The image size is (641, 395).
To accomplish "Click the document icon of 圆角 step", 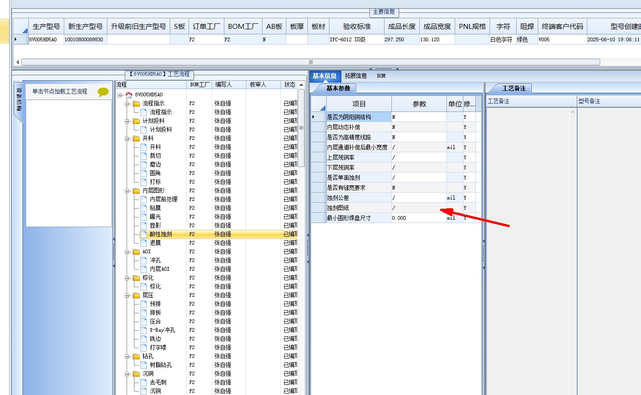I will (144, 173).
